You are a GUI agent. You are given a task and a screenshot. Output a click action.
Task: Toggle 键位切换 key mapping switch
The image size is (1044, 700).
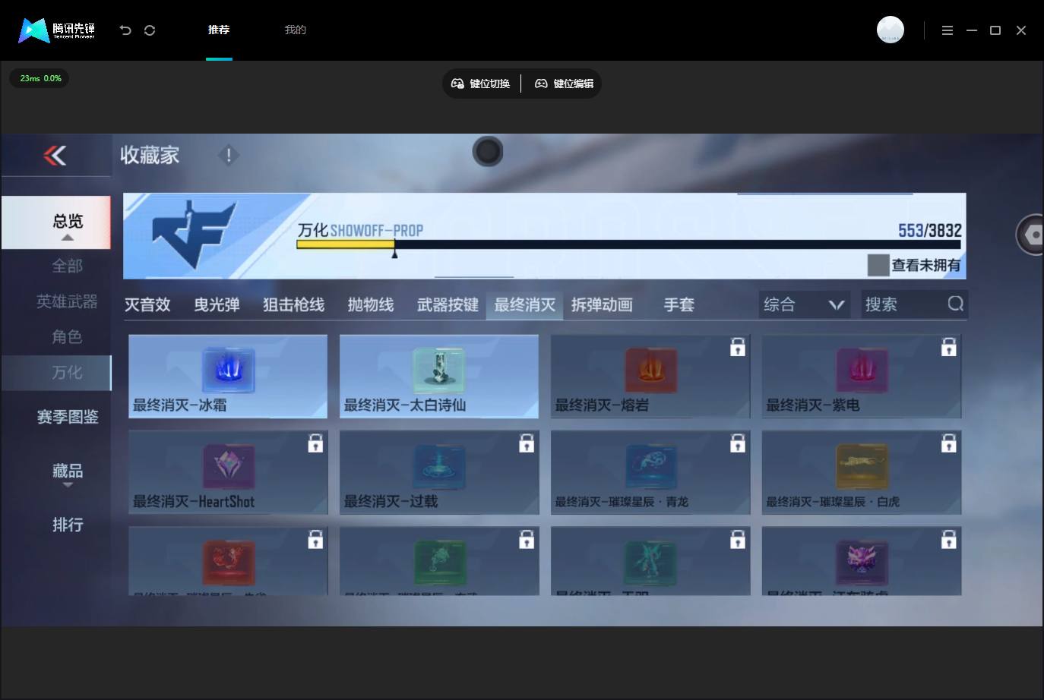pyautogui.click(x=481, y=84)
